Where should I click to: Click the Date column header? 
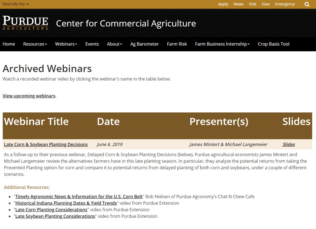coord(108,121)
